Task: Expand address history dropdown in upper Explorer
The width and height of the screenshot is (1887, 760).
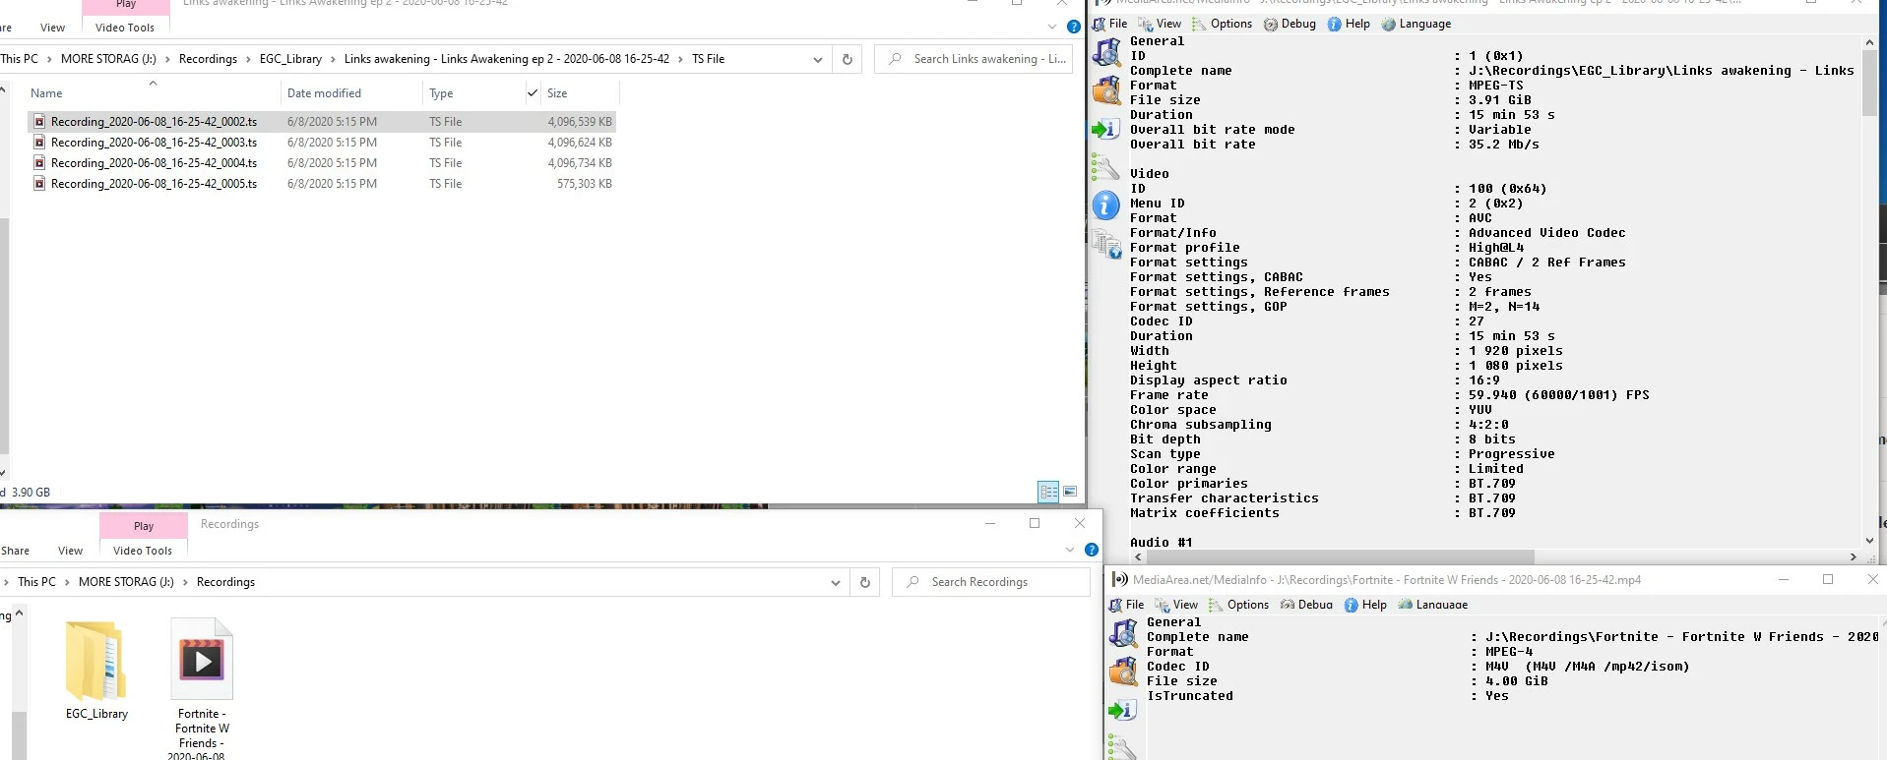Action: pos(817,59)
